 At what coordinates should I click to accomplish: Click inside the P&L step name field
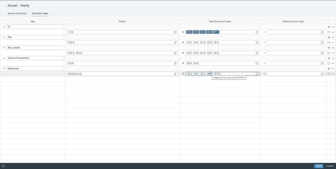35,37
